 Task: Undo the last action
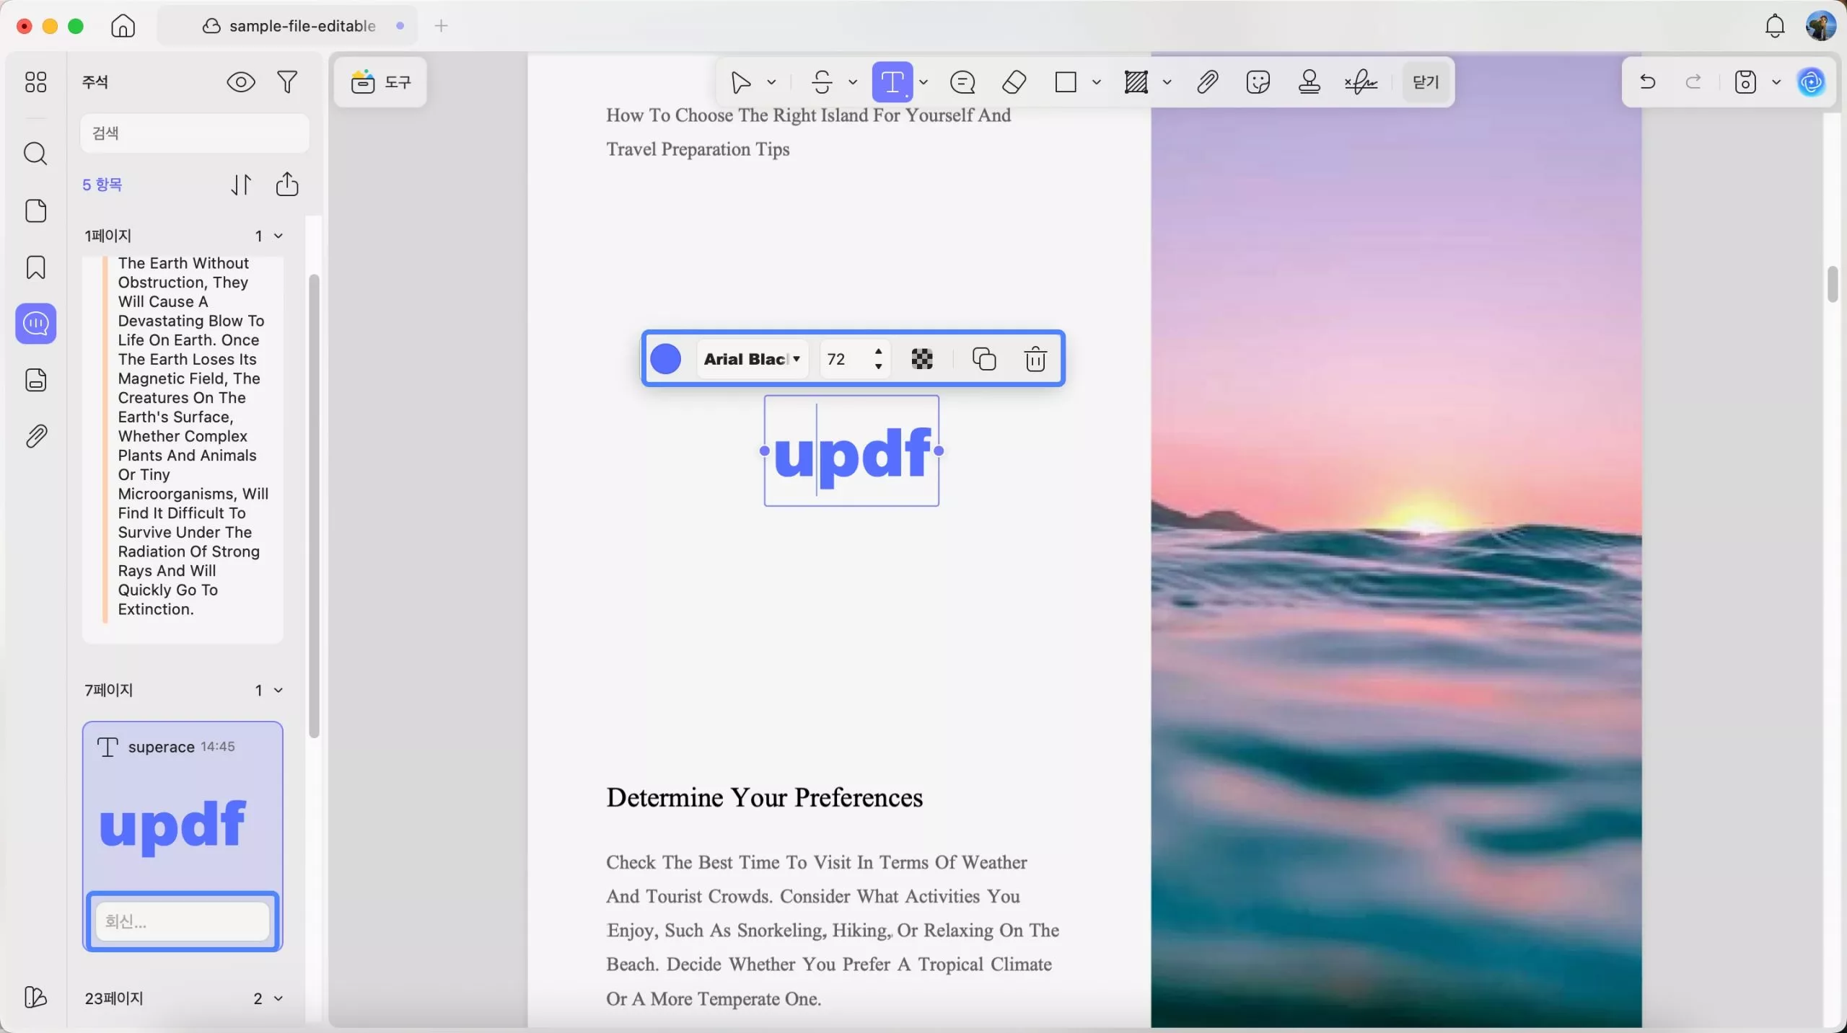coord(1647,82)
